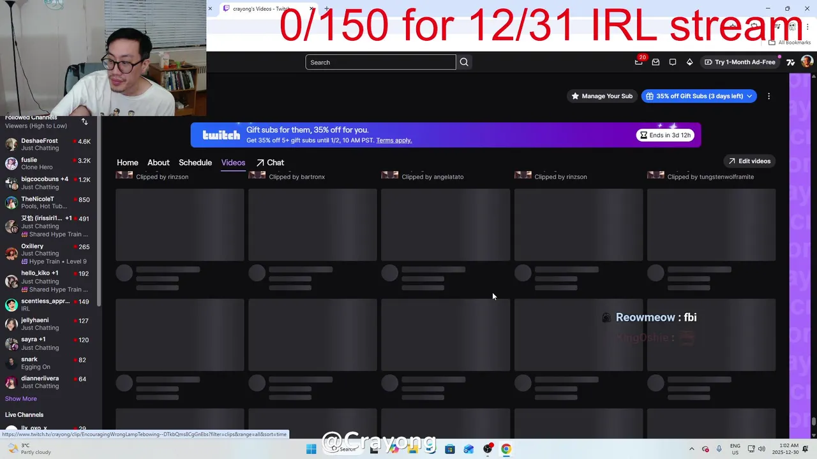Open Oxillery channel avatar
This screenshot has width=817, height=459.
point(11,253)
